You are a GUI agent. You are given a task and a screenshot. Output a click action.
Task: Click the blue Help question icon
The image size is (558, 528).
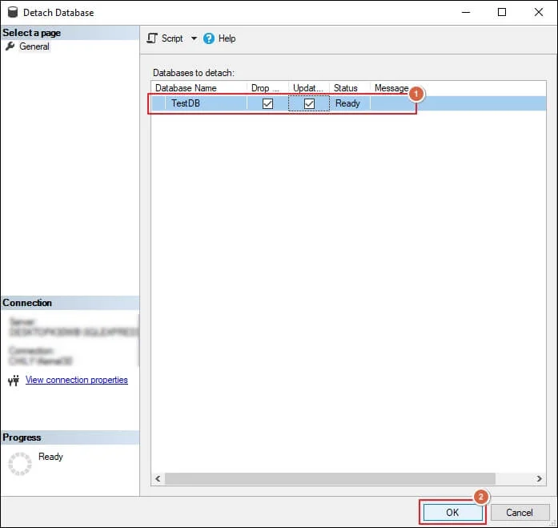209,38
